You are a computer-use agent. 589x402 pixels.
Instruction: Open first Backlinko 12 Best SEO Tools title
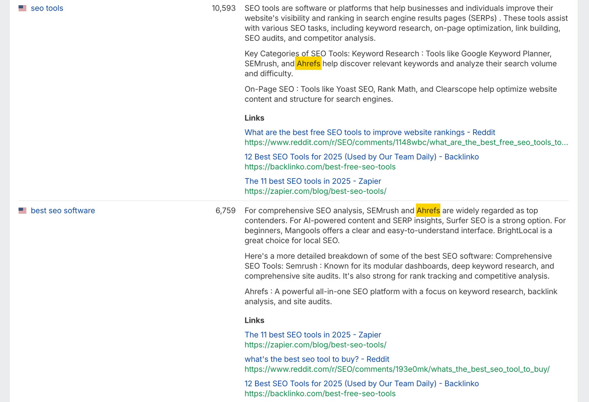point(362,157)
